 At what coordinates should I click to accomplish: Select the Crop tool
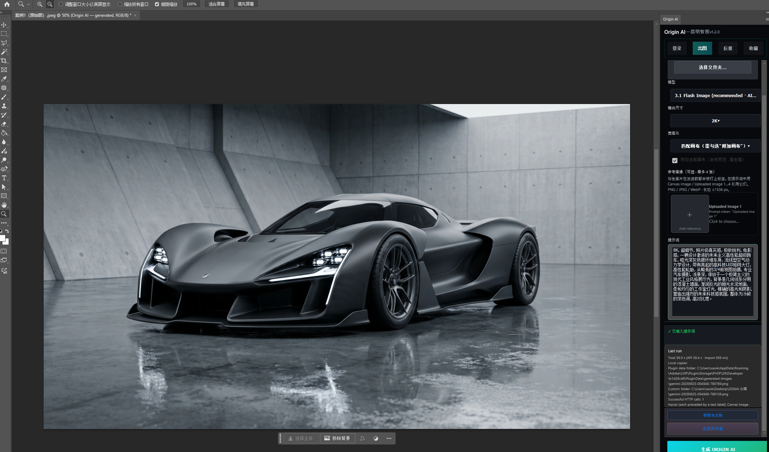(x=4, y=61)
